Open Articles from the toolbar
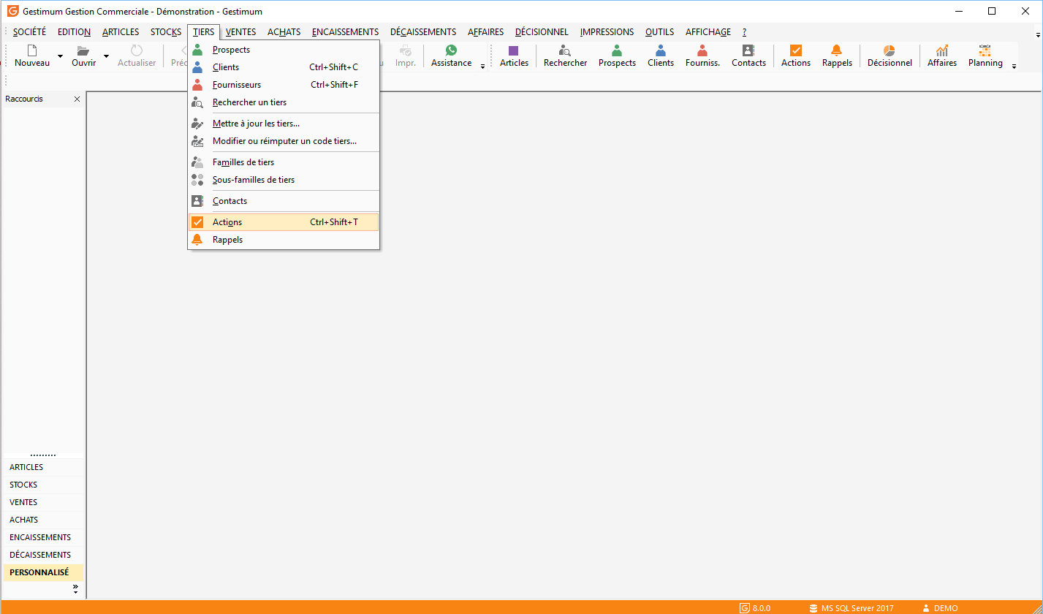Viewport: 1043px width, 614px height. tap(514, 56)
